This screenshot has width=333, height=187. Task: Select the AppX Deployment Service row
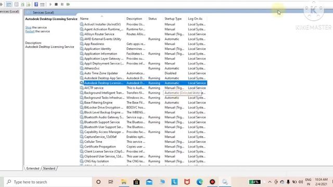click(x=143, y=63)
